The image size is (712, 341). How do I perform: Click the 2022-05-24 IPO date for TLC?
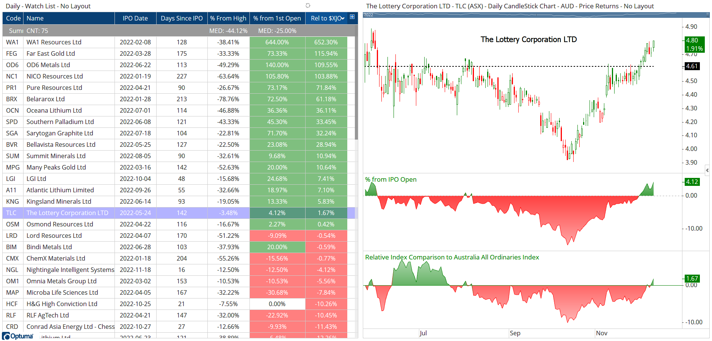[x=135, y=213]
